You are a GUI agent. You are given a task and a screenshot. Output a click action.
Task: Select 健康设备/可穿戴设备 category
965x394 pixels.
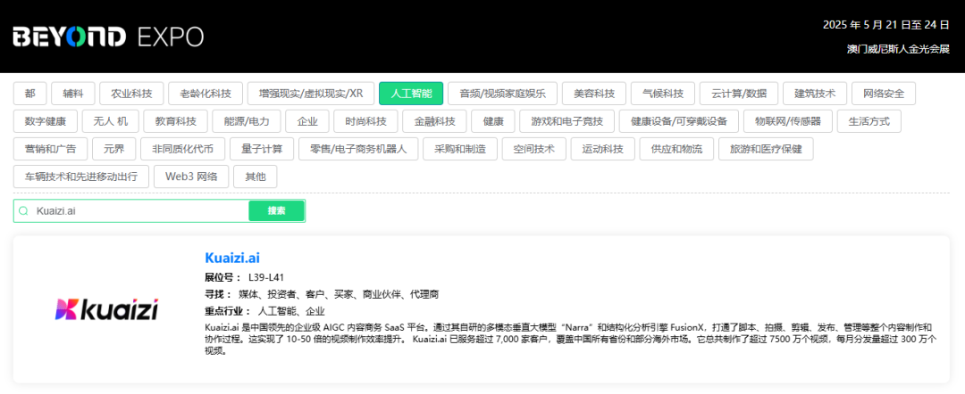point(679,121)
